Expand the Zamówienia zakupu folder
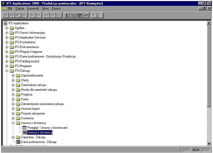 13,85
